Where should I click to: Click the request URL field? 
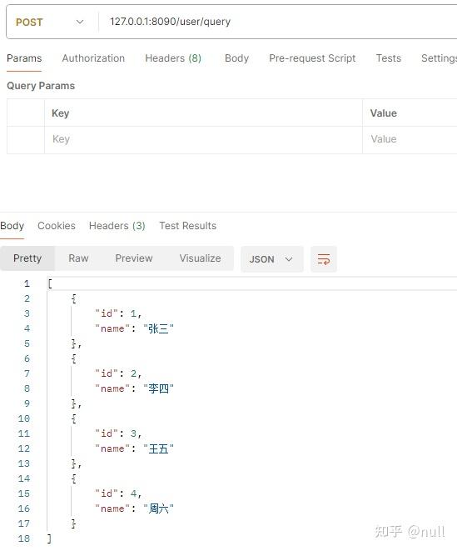[277, 22]
